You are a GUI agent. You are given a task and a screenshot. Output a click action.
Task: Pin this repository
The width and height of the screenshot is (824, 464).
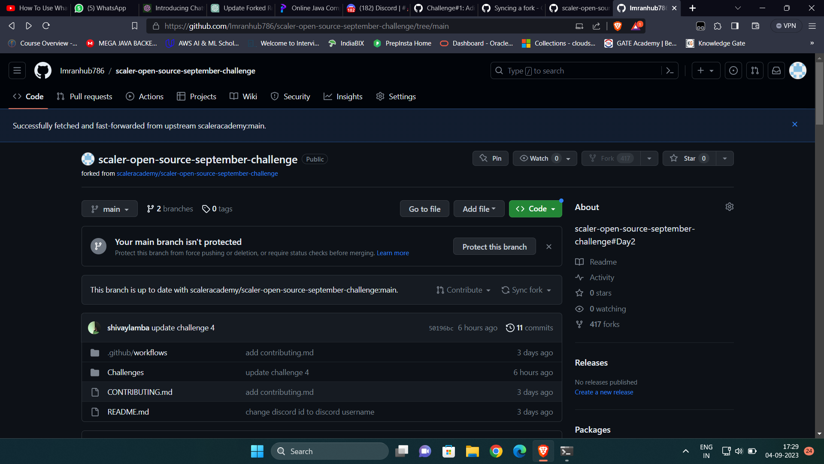click(x=490, y=158)
